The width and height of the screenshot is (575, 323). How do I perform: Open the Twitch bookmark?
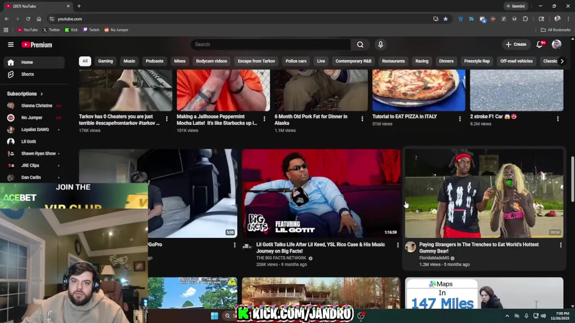click(91, 30)
